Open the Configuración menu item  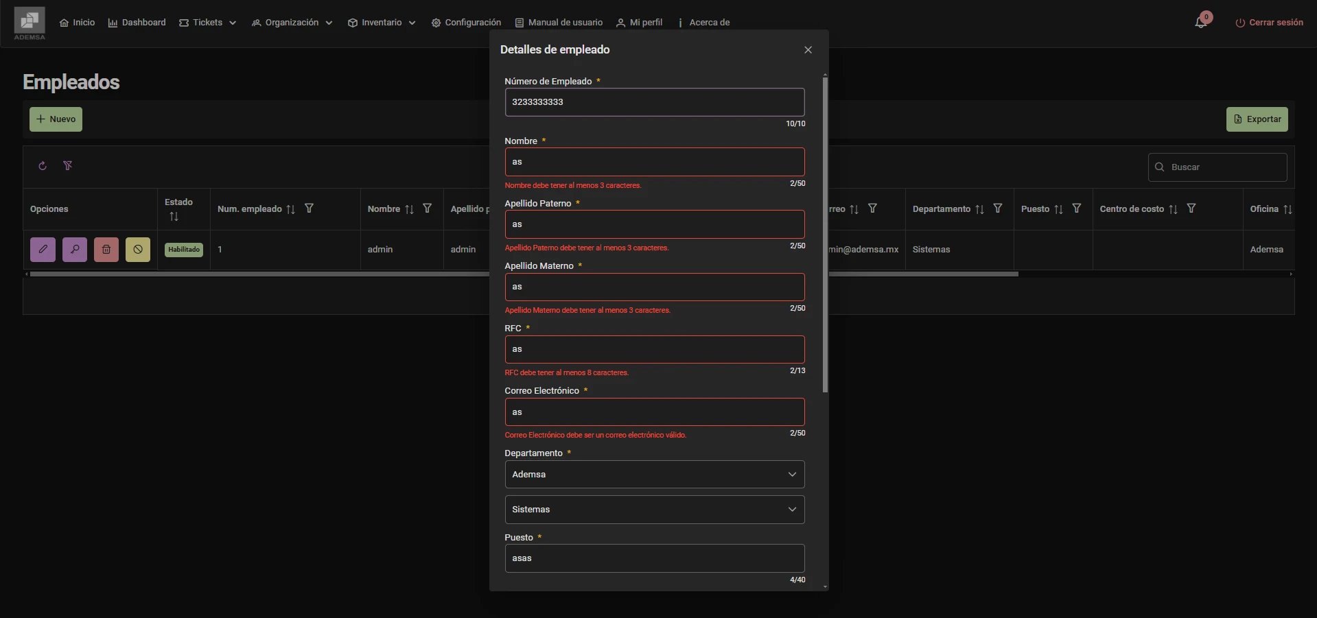[x=466, y=23]
